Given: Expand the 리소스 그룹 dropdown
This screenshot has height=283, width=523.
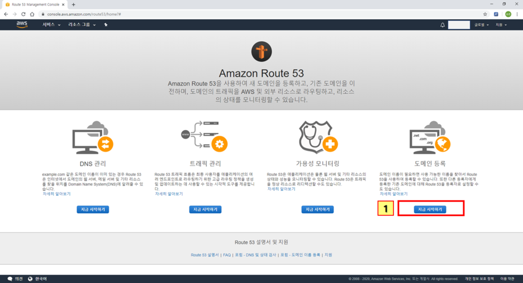Looking at the screenshot, I should (82, 25).
